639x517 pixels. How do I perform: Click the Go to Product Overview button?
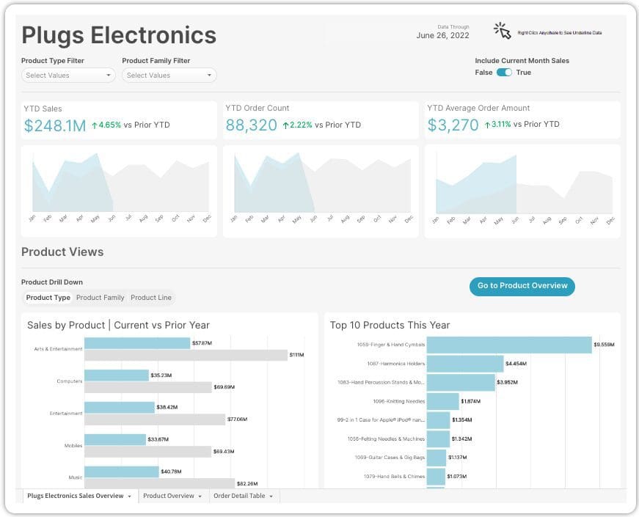tap(522, 287)
